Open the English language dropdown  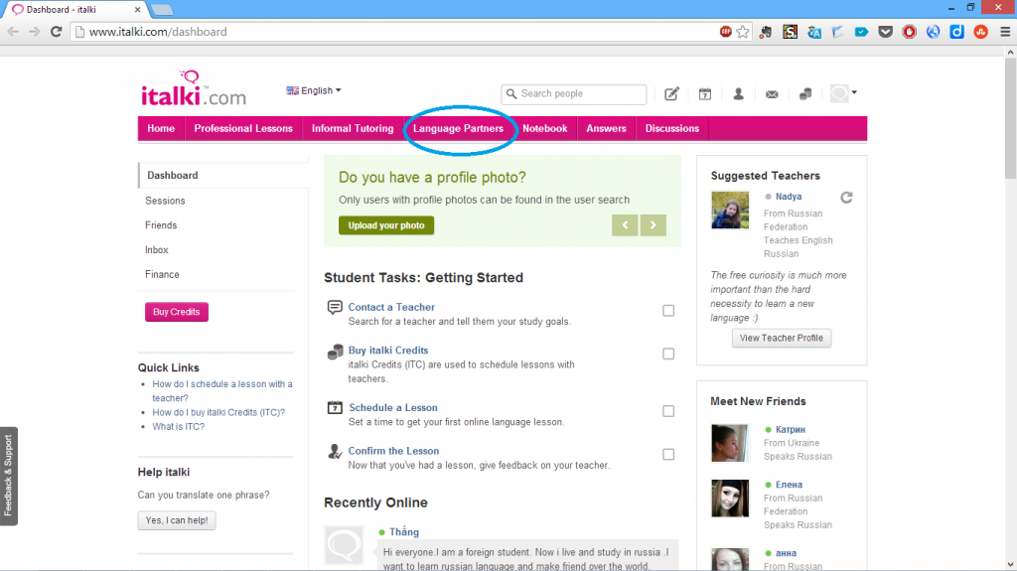(x=314, y=90)
